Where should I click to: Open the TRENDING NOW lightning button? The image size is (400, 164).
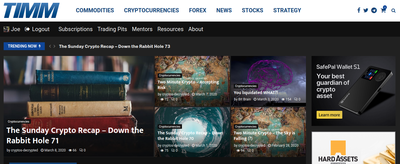[24, 46]
